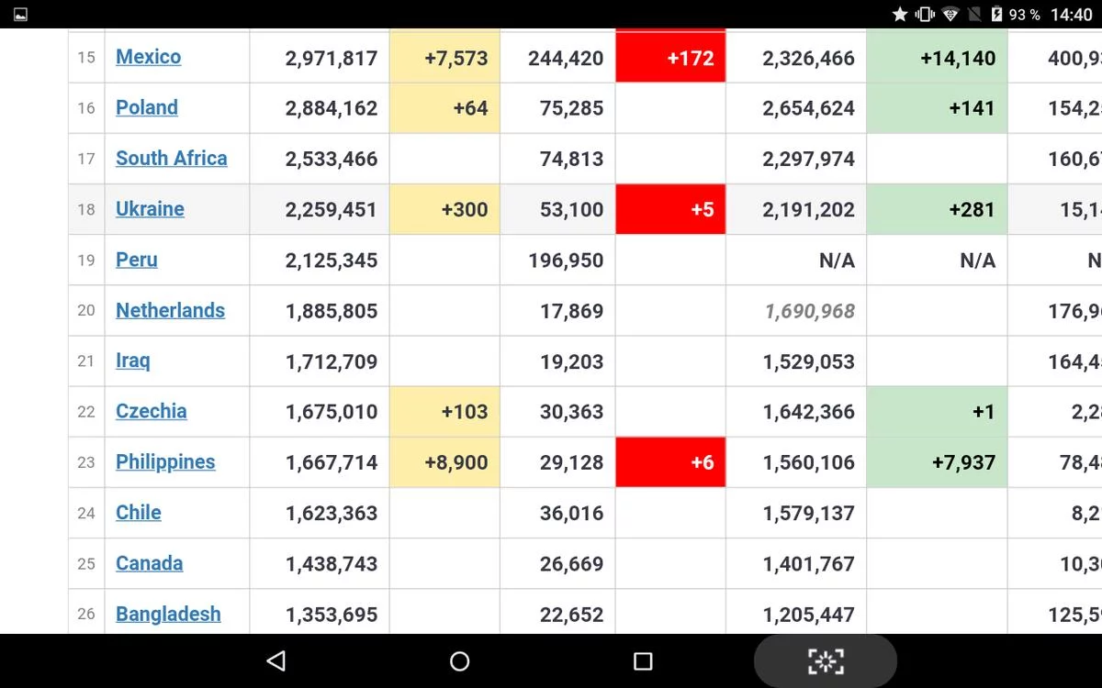The image size is (1102, 688).
Task: Select Bangladesh deaths 22,652
Action: tap(572, 615)
